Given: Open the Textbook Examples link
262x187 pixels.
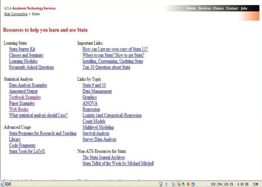Looking at the screenshot, I should coord(25,97).
